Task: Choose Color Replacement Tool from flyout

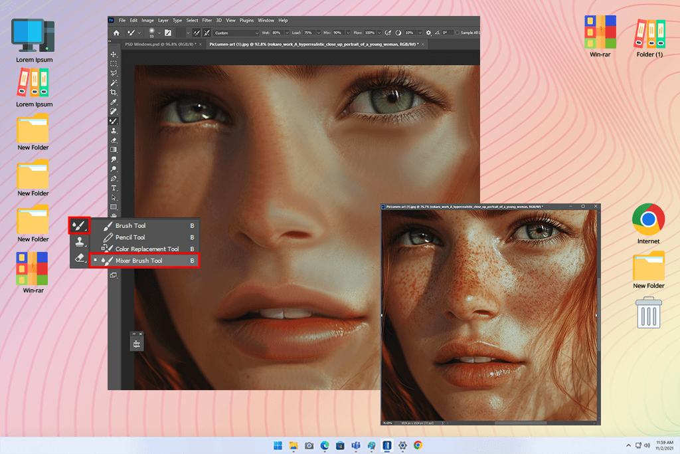Action: tap(145, 249)
